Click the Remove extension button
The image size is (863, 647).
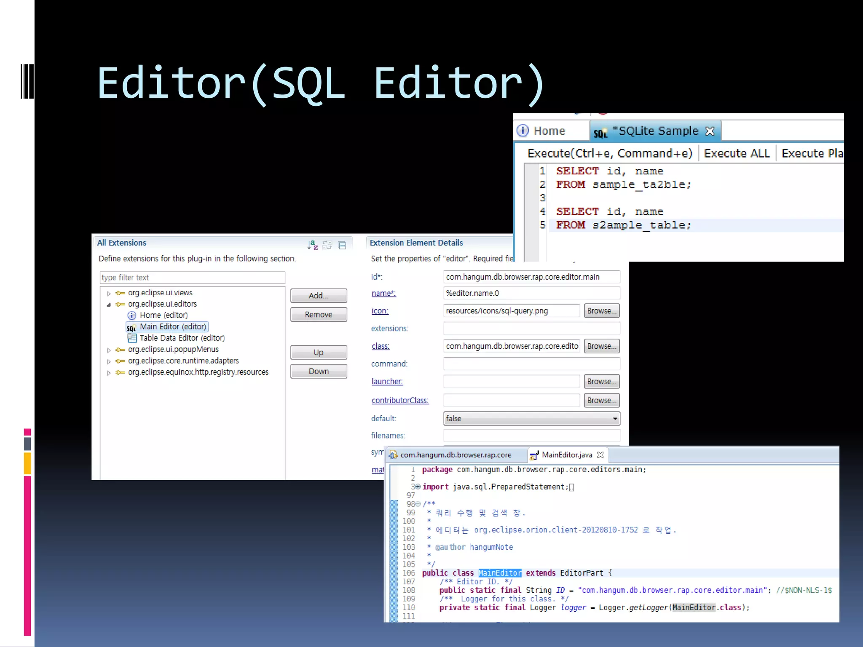pos(318,315)
